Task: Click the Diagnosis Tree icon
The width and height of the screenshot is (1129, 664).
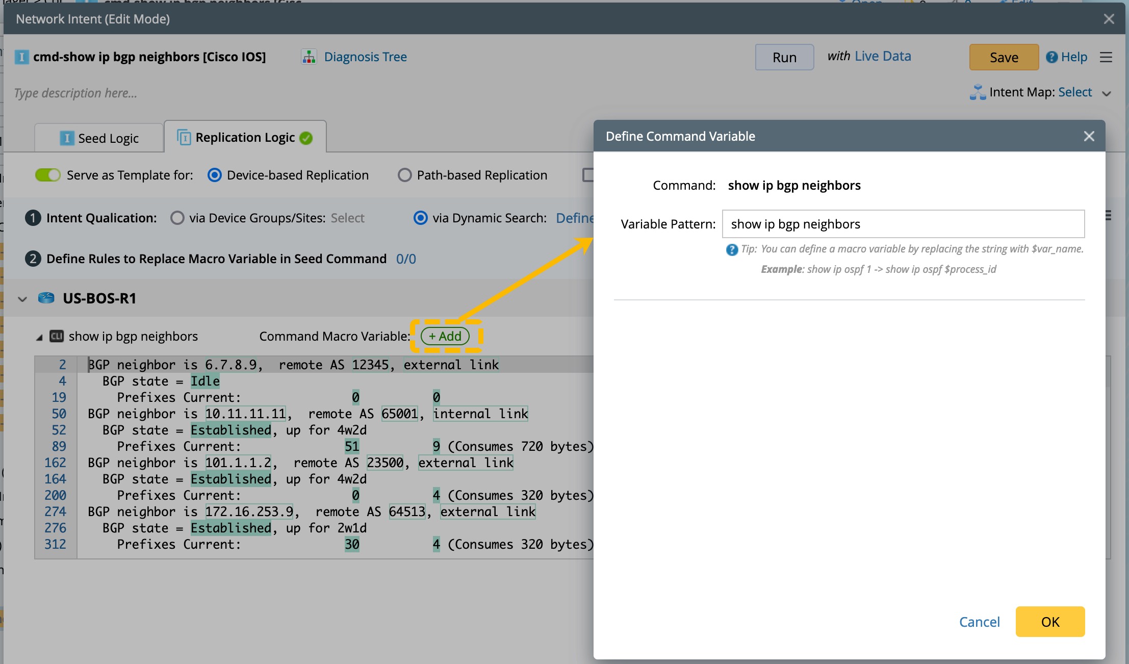Action: tap(309, 57)
